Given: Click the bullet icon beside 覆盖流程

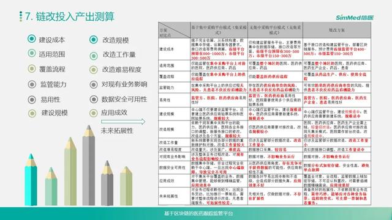Looking at the screenshot, I should click(32, 68).
